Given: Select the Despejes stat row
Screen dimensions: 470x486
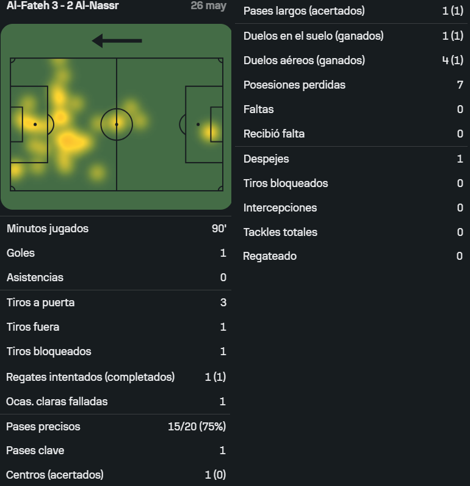Looking at the screenshot, I should 353,159.
